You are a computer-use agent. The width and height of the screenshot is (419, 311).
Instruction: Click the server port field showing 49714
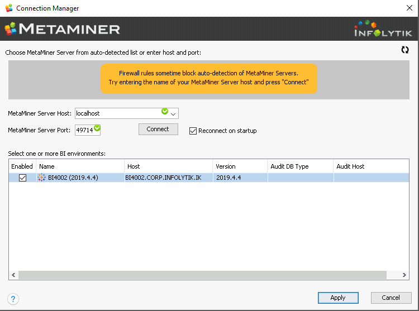click(88, 130)
